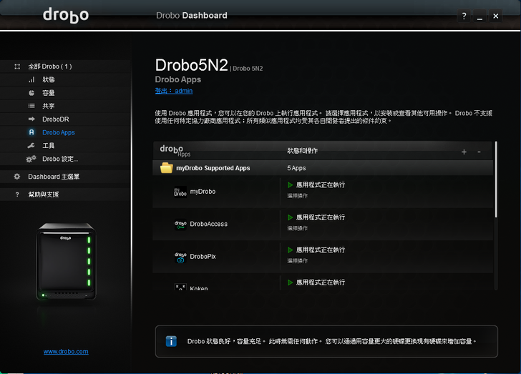
Task: Click the myDrobo Supported Apps folder icon
Action: 167,168
